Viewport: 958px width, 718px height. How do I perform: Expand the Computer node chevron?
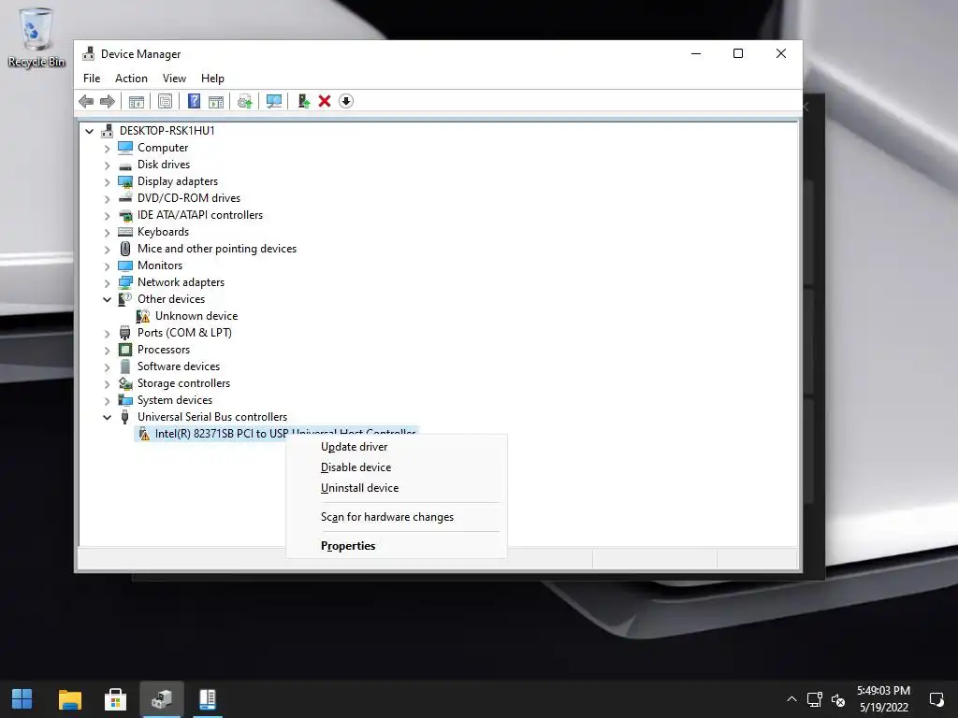(107, 149)
